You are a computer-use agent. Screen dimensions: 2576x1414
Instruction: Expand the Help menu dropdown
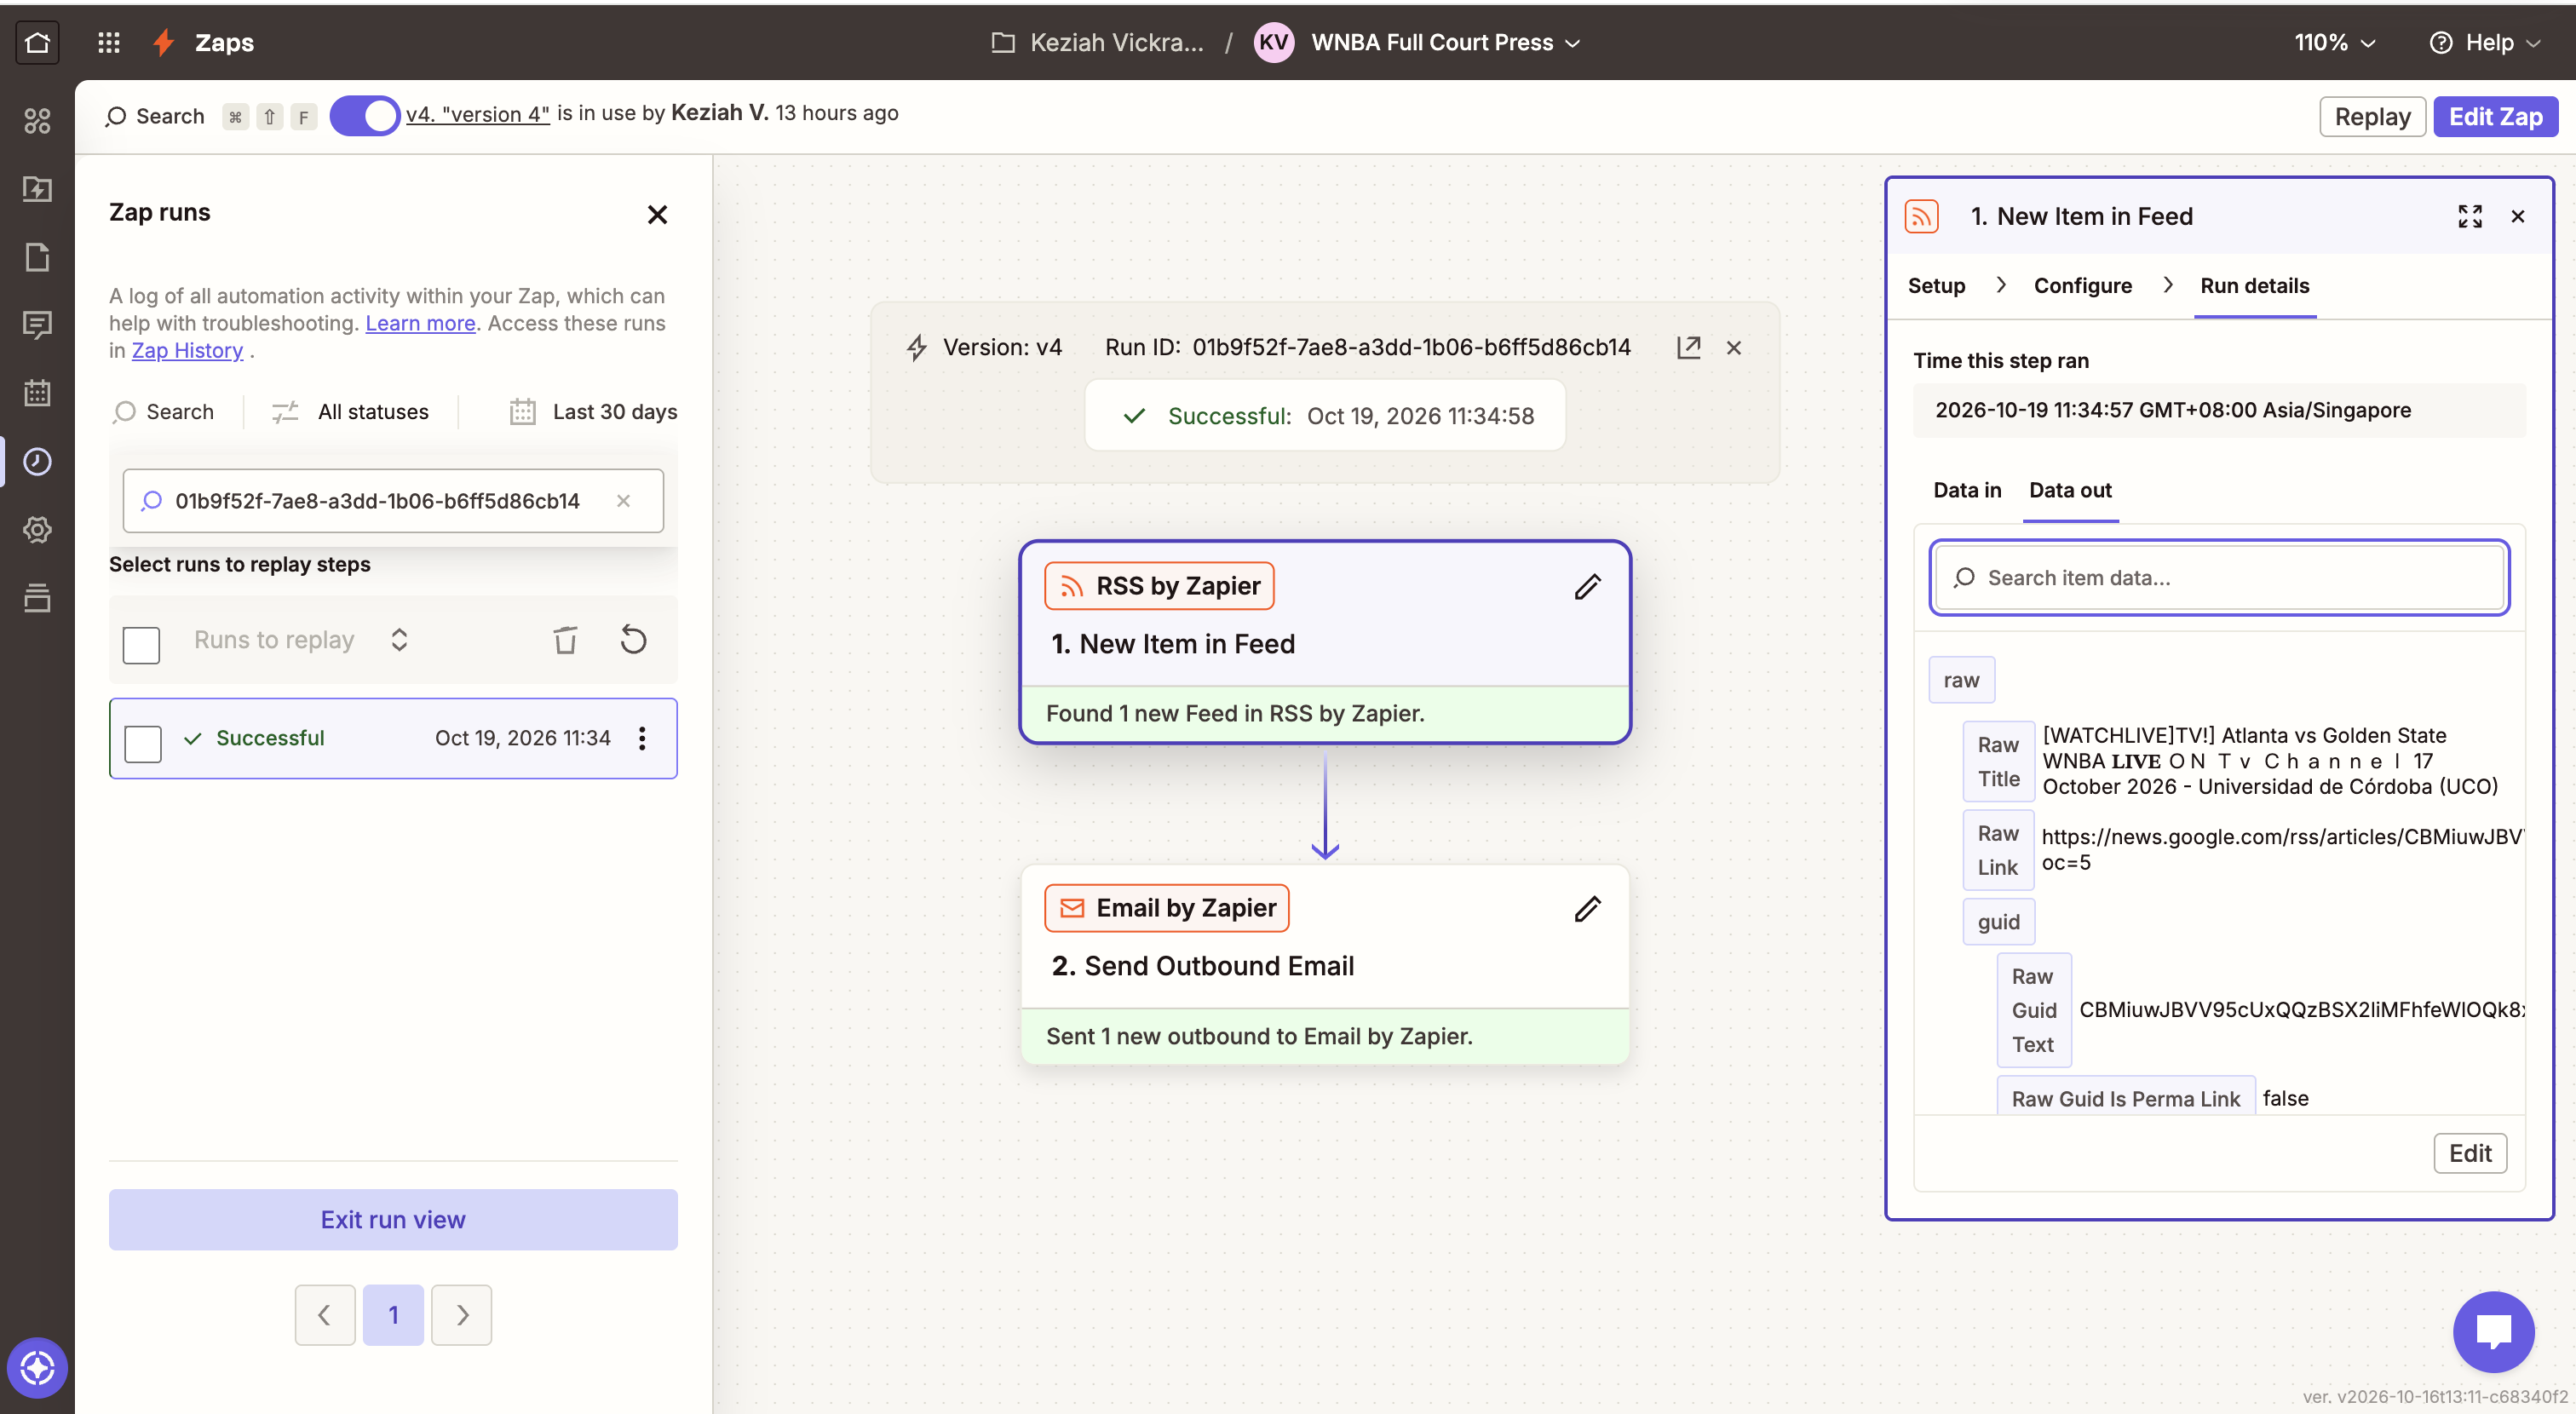[x=2485, y=42]
